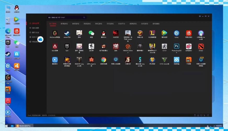Open the Steam platform icon in game grid
Image resolution: width=228 pixels, height=131 pixels.
pos(67,33)
